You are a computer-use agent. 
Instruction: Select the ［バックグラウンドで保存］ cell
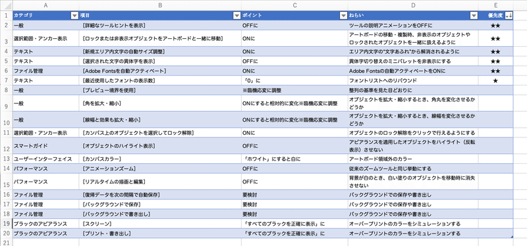pos(160,204)
